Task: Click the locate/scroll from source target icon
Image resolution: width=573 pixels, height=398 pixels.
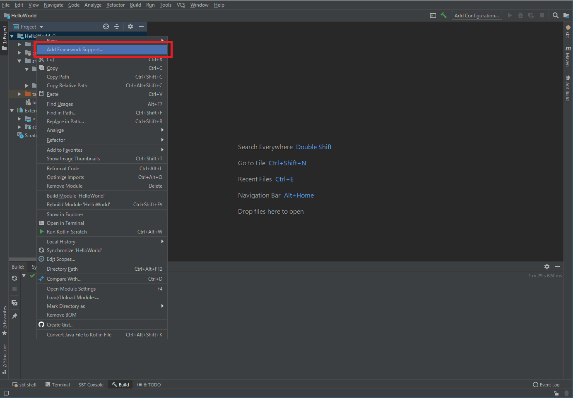Action: click(106, 26)
